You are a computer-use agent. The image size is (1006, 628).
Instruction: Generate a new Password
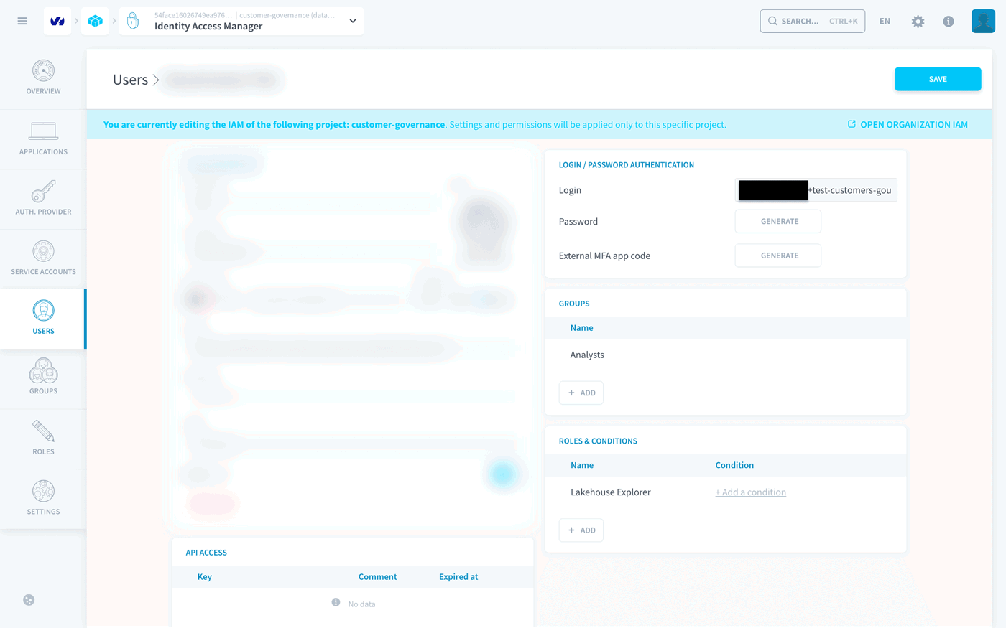(x=778, y=221)
